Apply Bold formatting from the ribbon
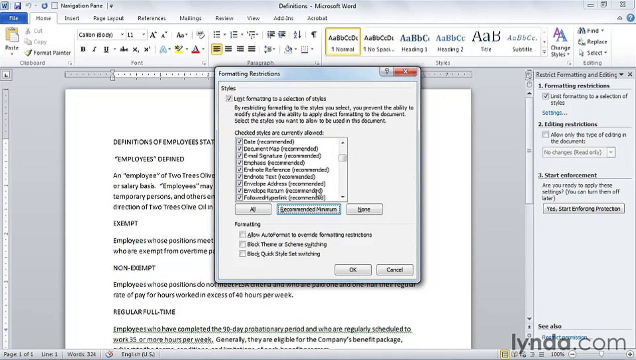The width and height of the screenshot is (636, 360). 83,49
